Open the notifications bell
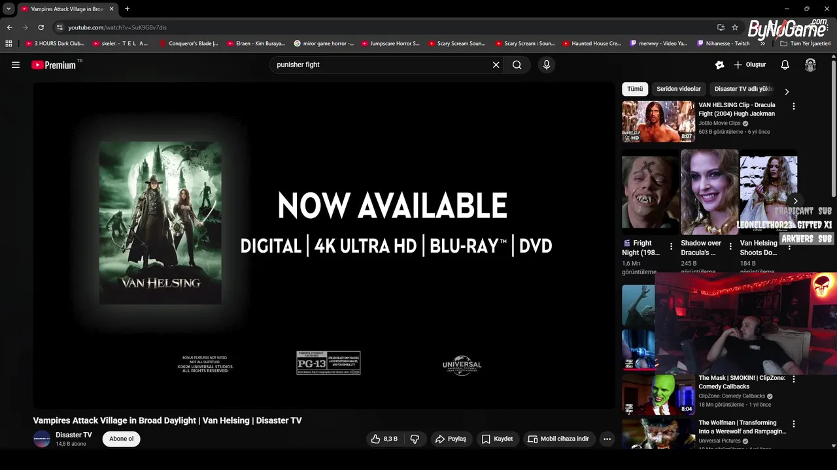The width and height of the screenshot is (837, 470). coord(785,65)
